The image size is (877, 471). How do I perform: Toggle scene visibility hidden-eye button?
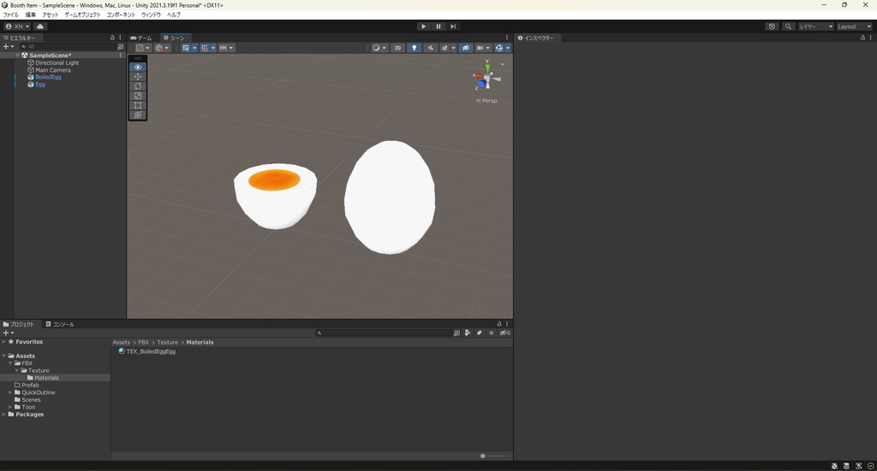pyautogui.click(x=465, y=48)
